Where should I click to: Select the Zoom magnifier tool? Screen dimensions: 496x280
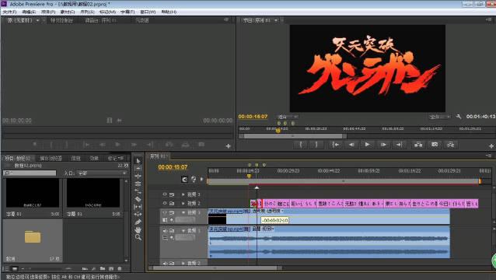138,237
